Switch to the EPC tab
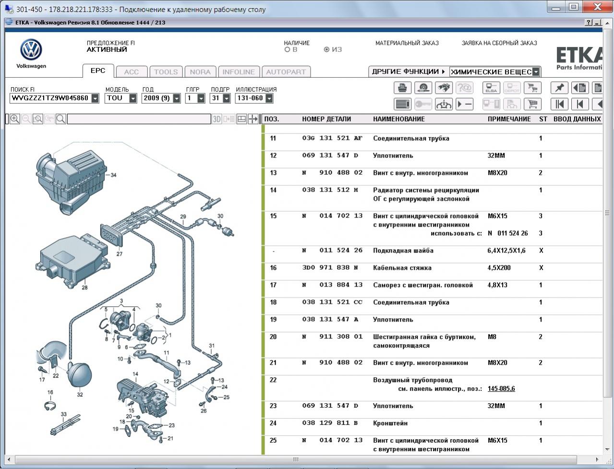This screenshot has width=614, height=469. point(98,71)
